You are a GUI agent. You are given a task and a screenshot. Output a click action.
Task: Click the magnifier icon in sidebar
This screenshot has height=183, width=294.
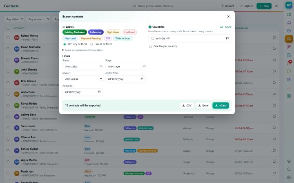(x=289, y=169)
